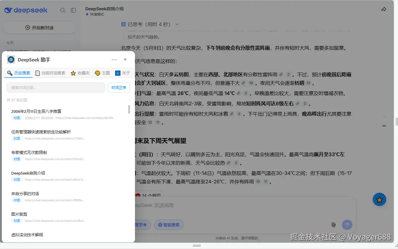Click the floating star favorites button
Screen dimensions: 398x249
(x=379, y=200)
